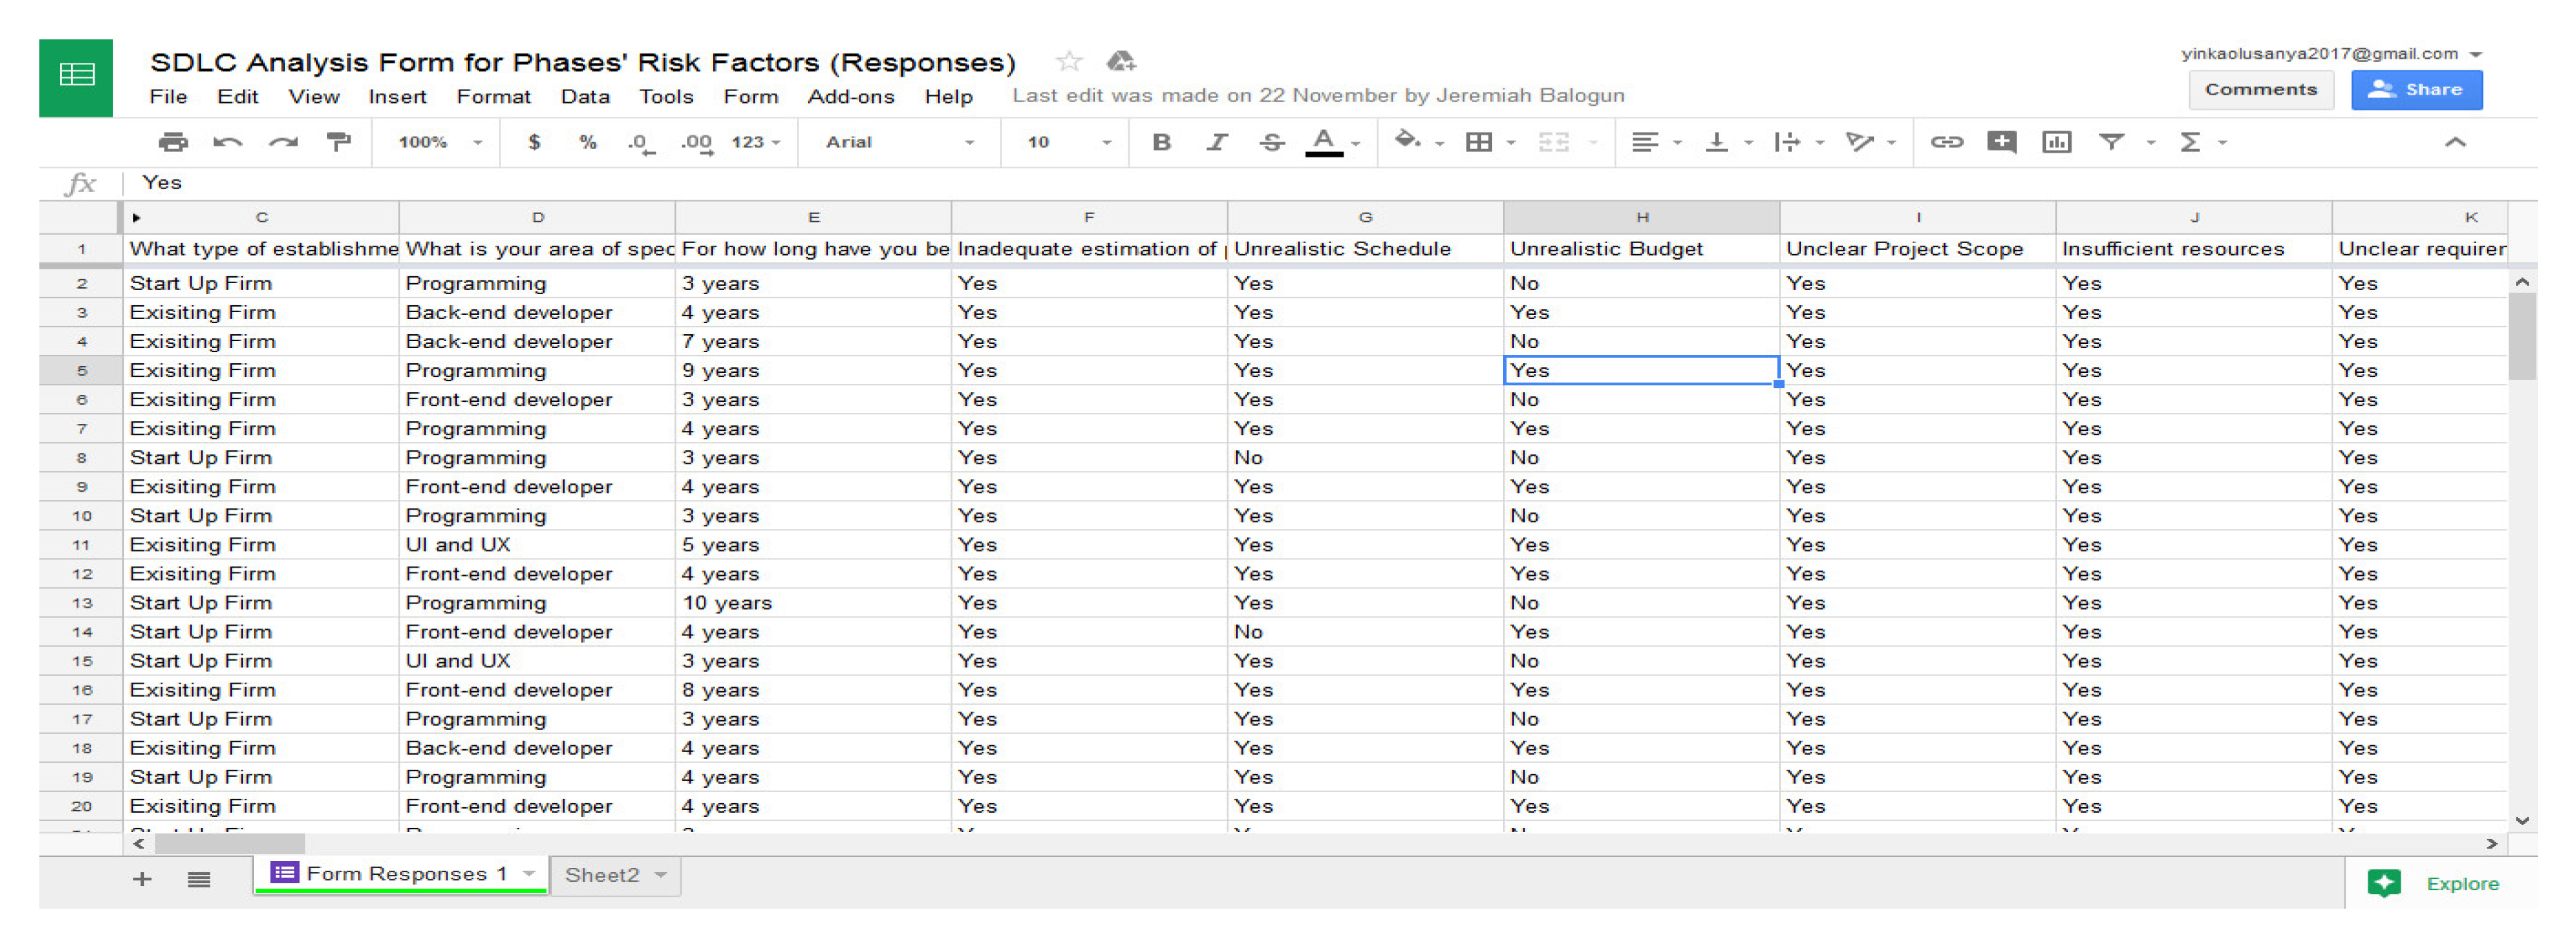Toggle italic formatting

pos(1216,142)
